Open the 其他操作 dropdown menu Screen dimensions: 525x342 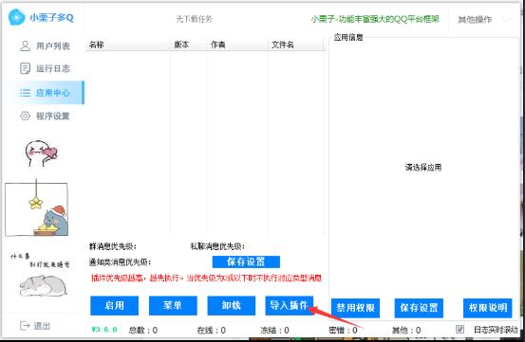tap(483, 19)
